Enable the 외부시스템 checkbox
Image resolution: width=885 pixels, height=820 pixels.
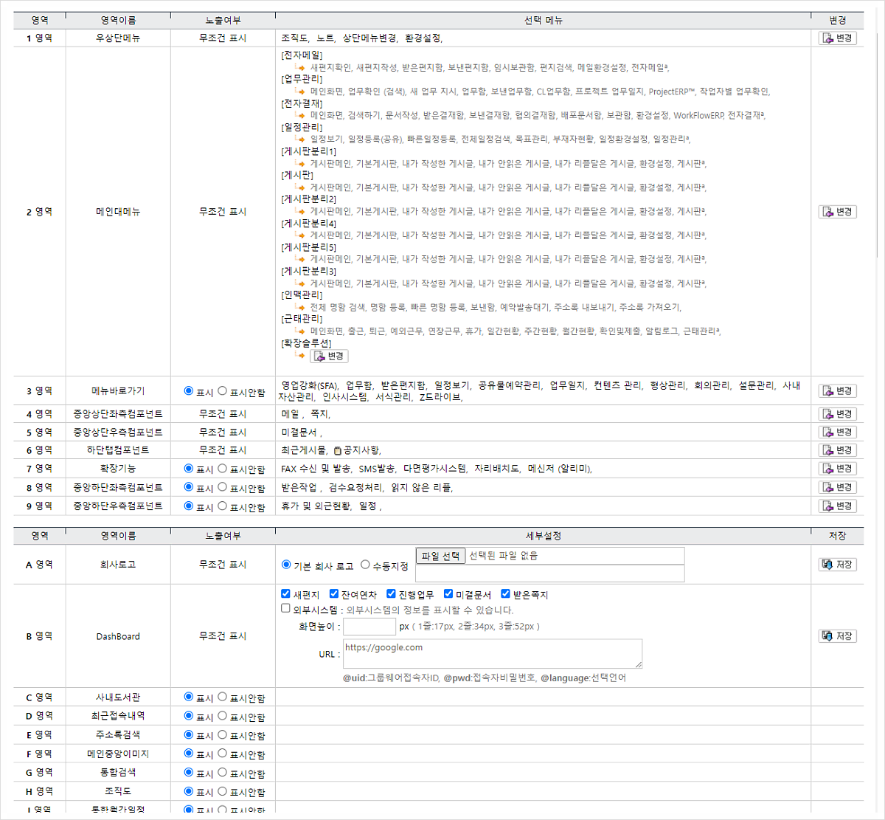click(285, 608)
